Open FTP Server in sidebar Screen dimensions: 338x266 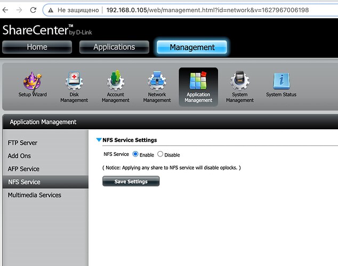click(22, 143)
